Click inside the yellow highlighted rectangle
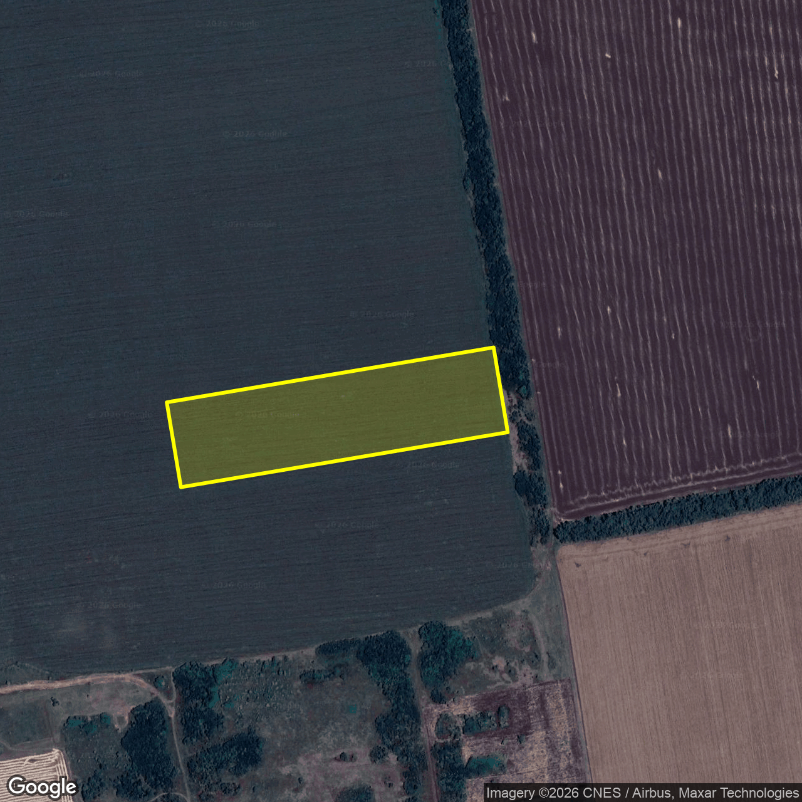802x802 pixels. pyautogui.click(x=337, y=417)
